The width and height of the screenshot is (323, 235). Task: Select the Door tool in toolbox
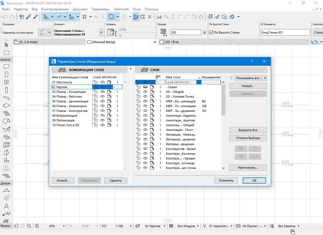tap(6, 74)
